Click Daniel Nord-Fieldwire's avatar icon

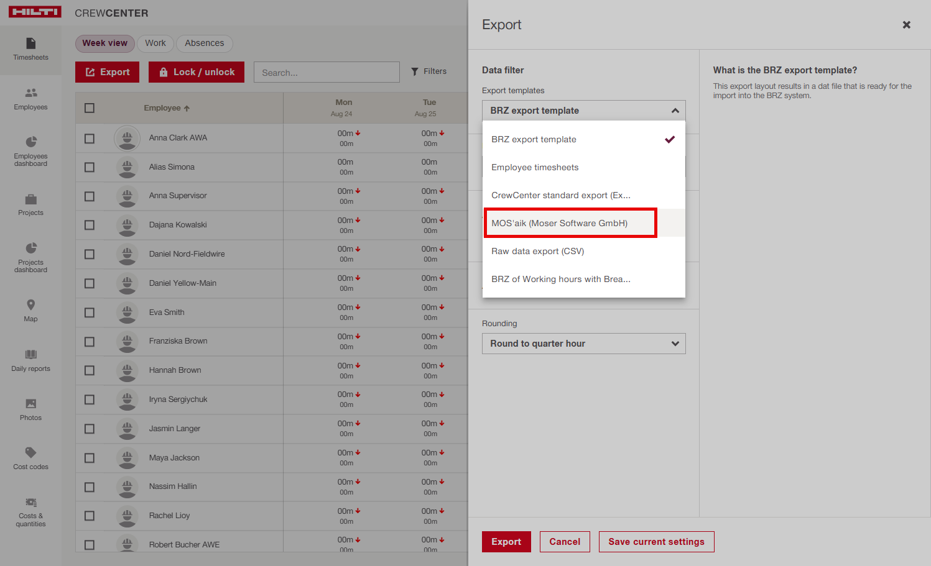coord(127,254)
